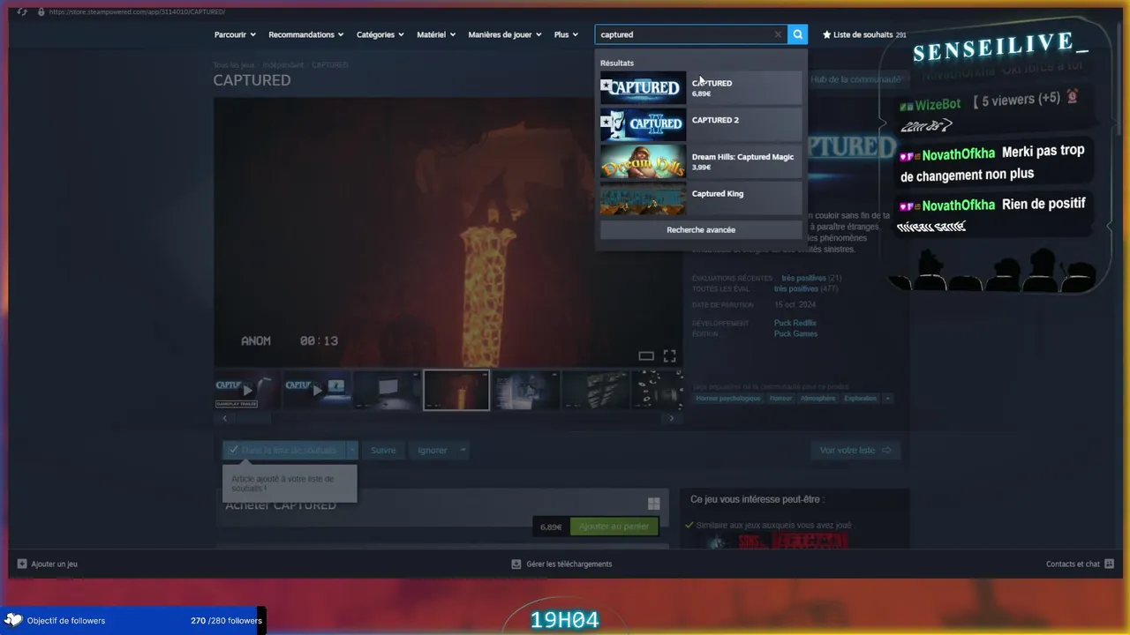Toggle the Dans la liste de souhaits checkmark button
Image resolution: width=1130 pixels, height=635 pixels.
283,450
